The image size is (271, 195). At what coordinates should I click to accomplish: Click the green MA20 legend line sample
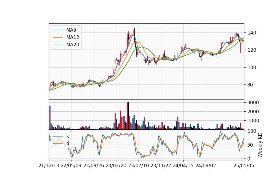coord(58,45)
